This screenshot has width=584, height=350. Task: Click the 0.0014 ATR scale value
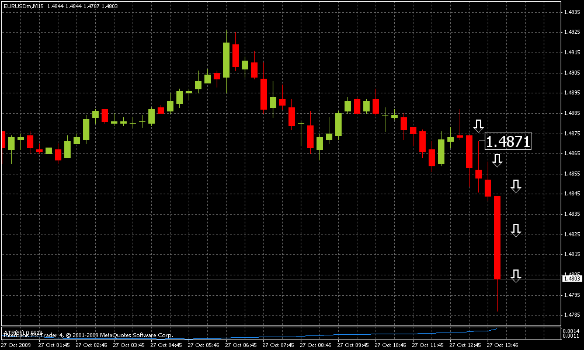click(572, 331)
